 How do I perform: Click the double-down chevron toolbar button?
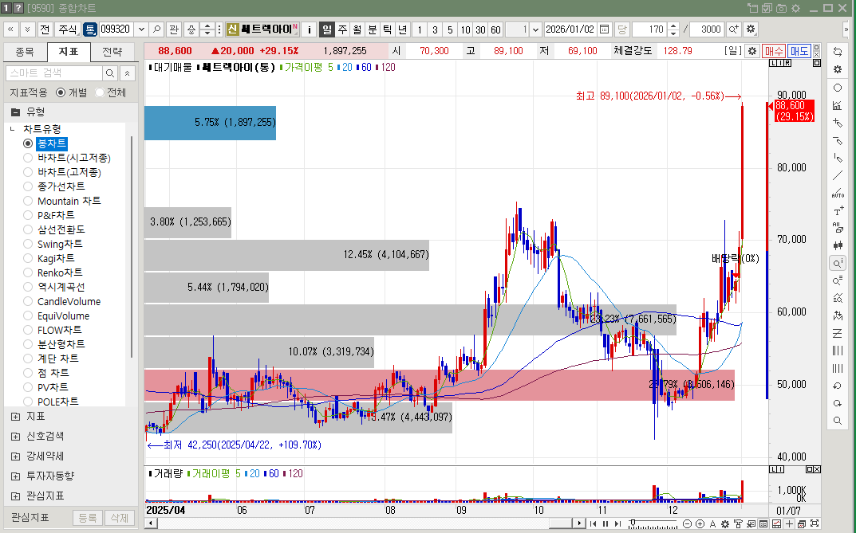[27, 29]
